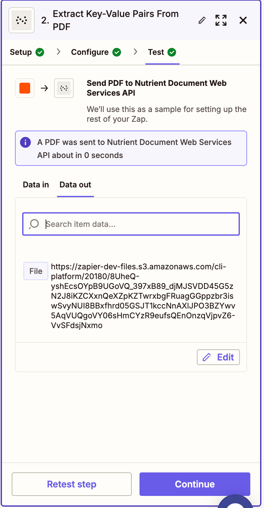Viewport: 264px width, 508px height.
Task: Click the chevron between Configure and Test
Action: pyautogui.click(x=136, y=52)
